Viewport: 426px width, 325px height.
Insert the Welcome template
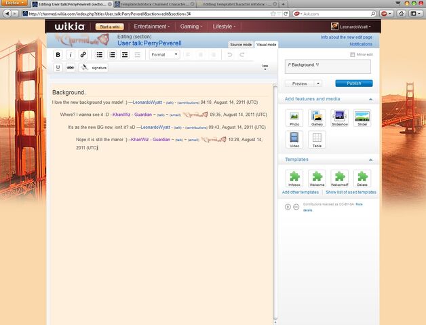(x=317, y=178)
